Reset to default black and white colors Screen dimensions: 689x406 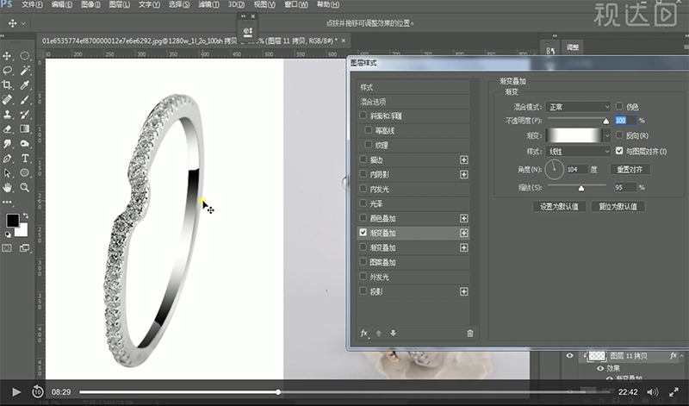[8, 234]
